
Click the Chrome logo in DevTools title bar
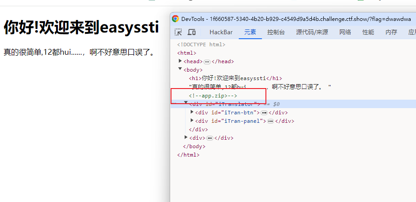175,19
